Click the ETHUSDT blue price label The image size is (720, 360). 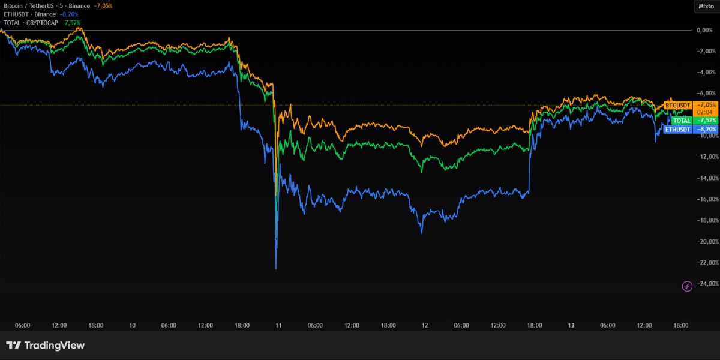click(678, 129)
